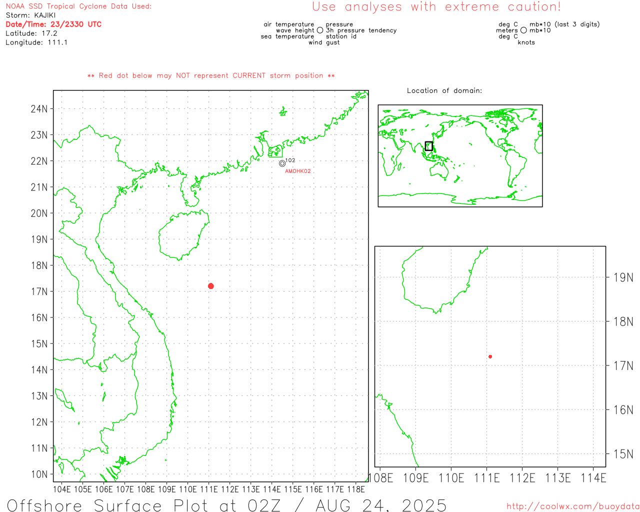Click the red dot disclaimer note
The height and width of the screenshot is (512, 640).
click(211, 75)
